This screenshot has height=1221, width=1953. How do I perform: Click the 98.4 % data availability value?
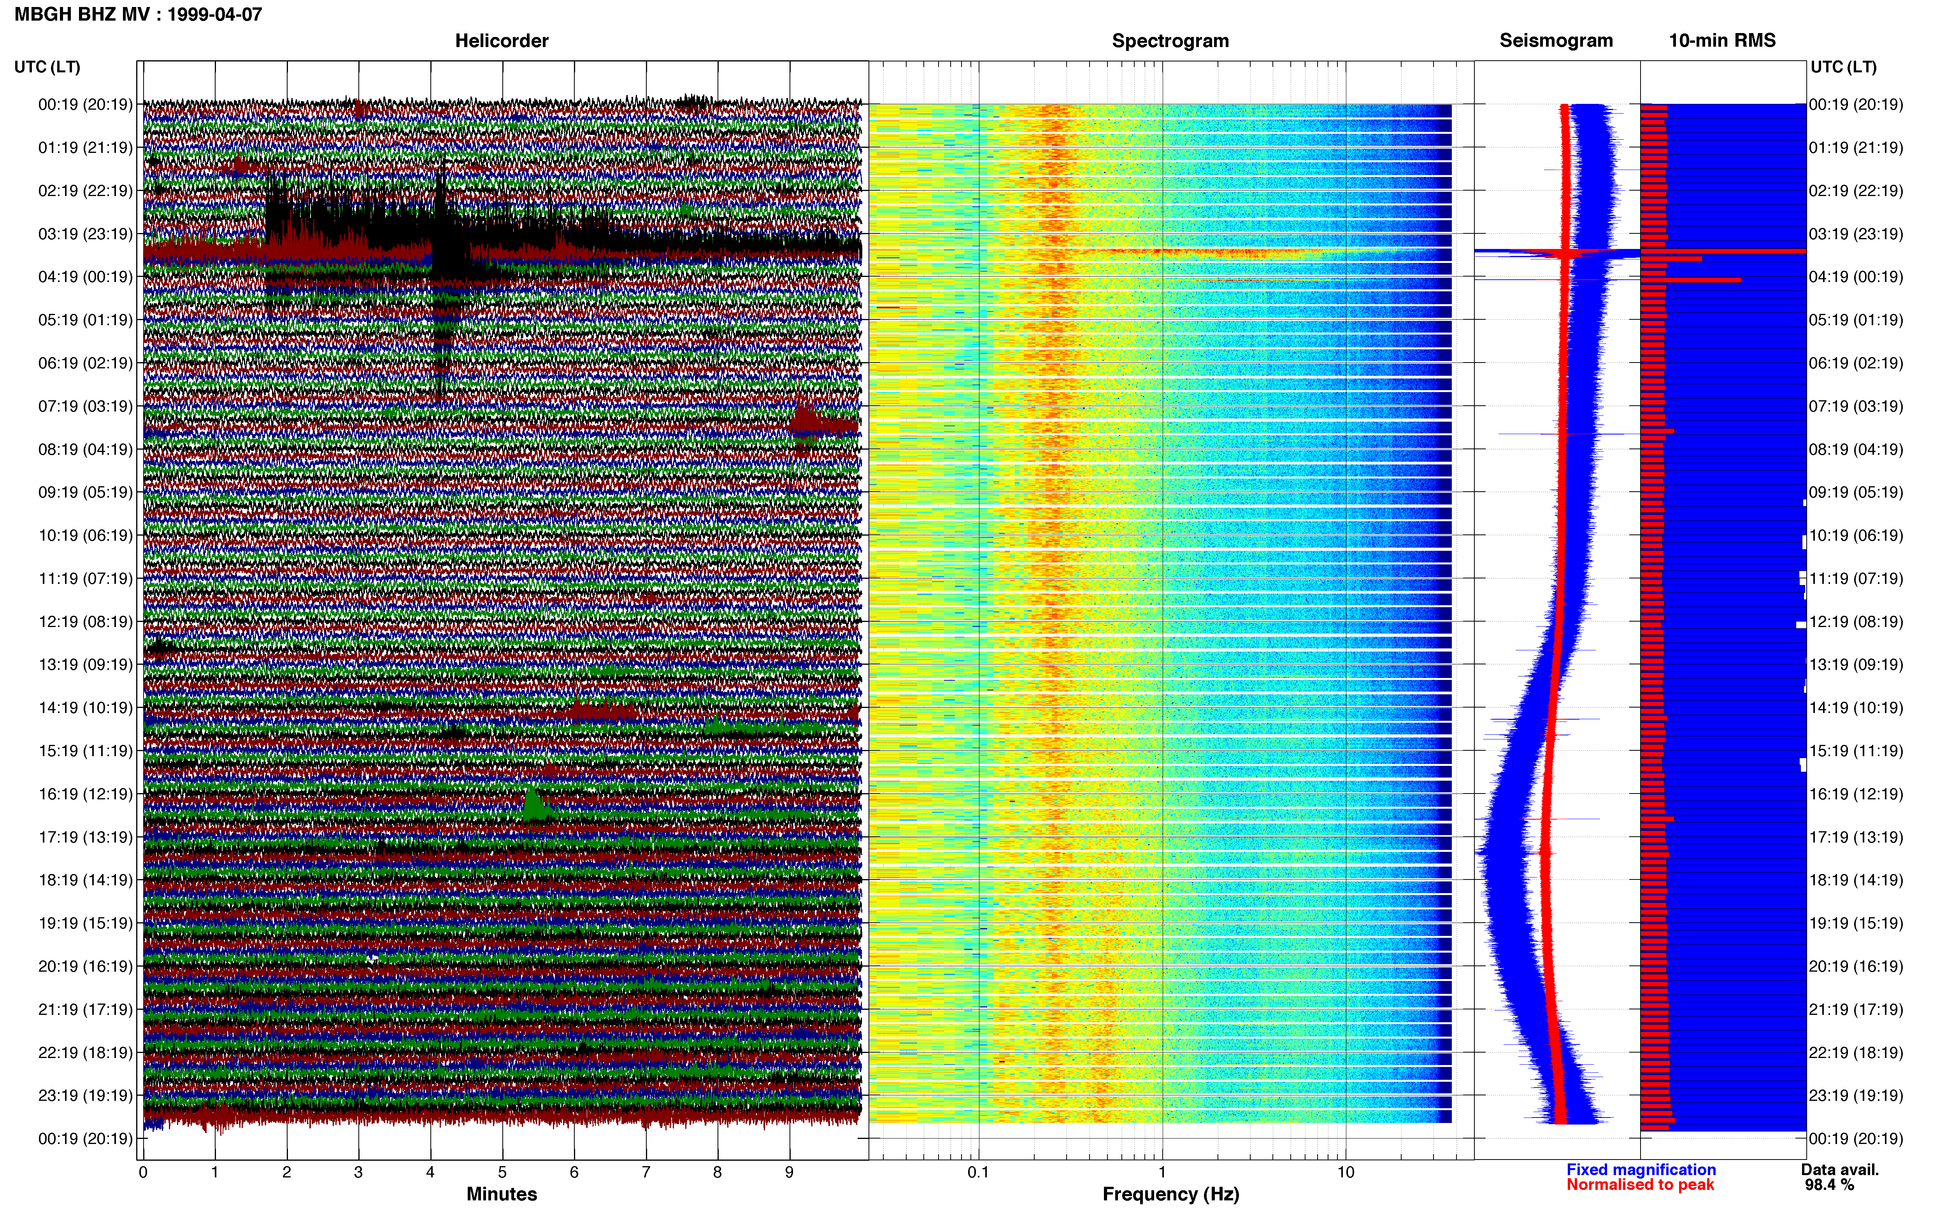click(x=1828, y=1185)
